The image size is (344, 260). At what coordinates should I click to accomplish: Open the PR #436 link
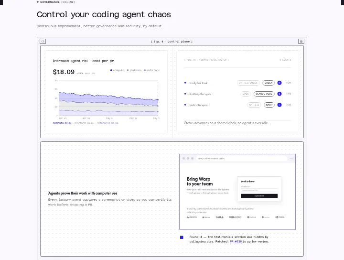click(x=236, y=241)
